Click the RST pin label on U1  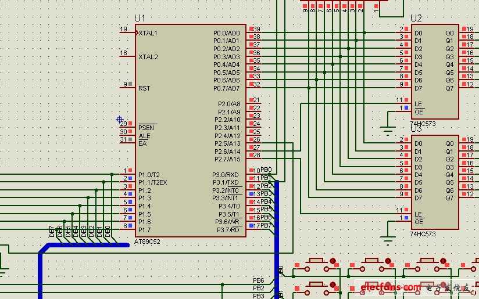pos(144,88)
